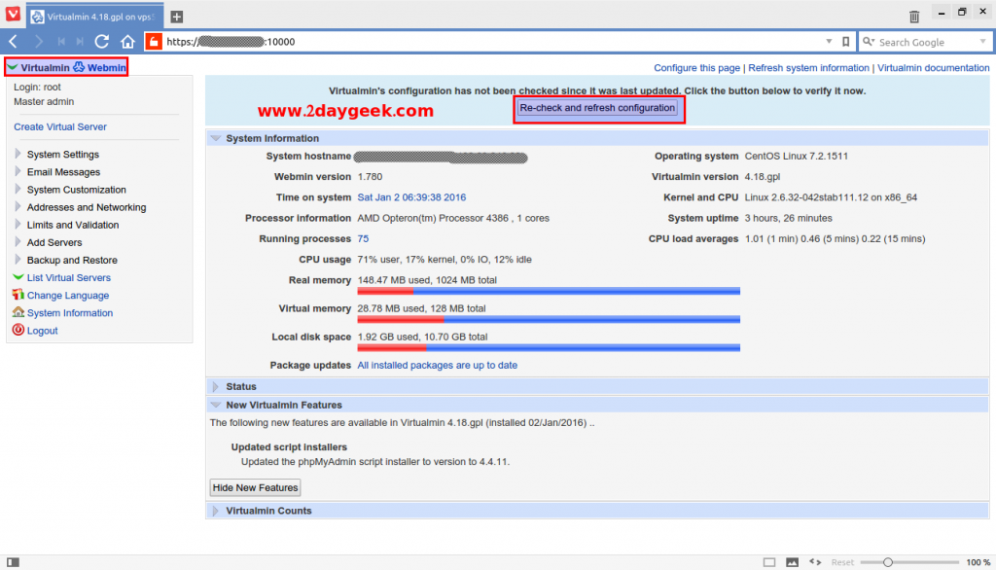The image size is (996, 570).
Task: Open a new browser tab
Action: (175, 16)
